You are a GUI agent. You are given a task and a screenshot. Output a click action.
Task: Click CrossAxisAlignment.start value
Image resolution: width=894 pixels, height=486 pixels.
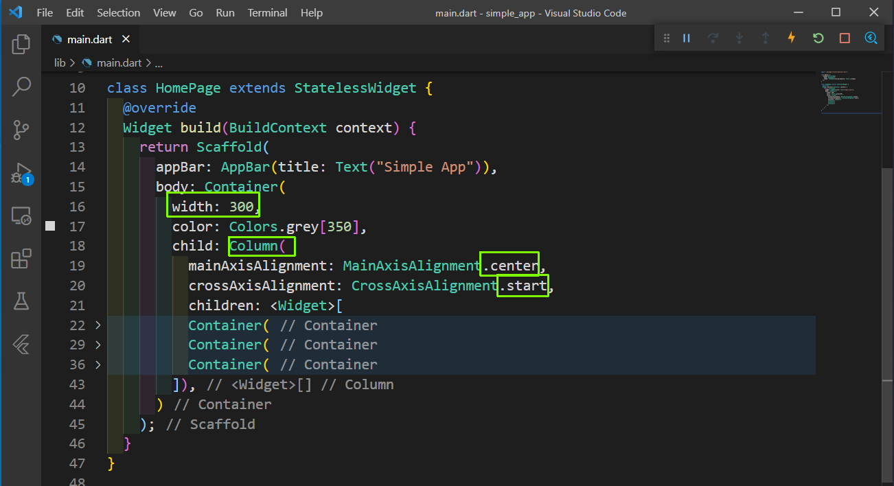(x=449, y=286)
